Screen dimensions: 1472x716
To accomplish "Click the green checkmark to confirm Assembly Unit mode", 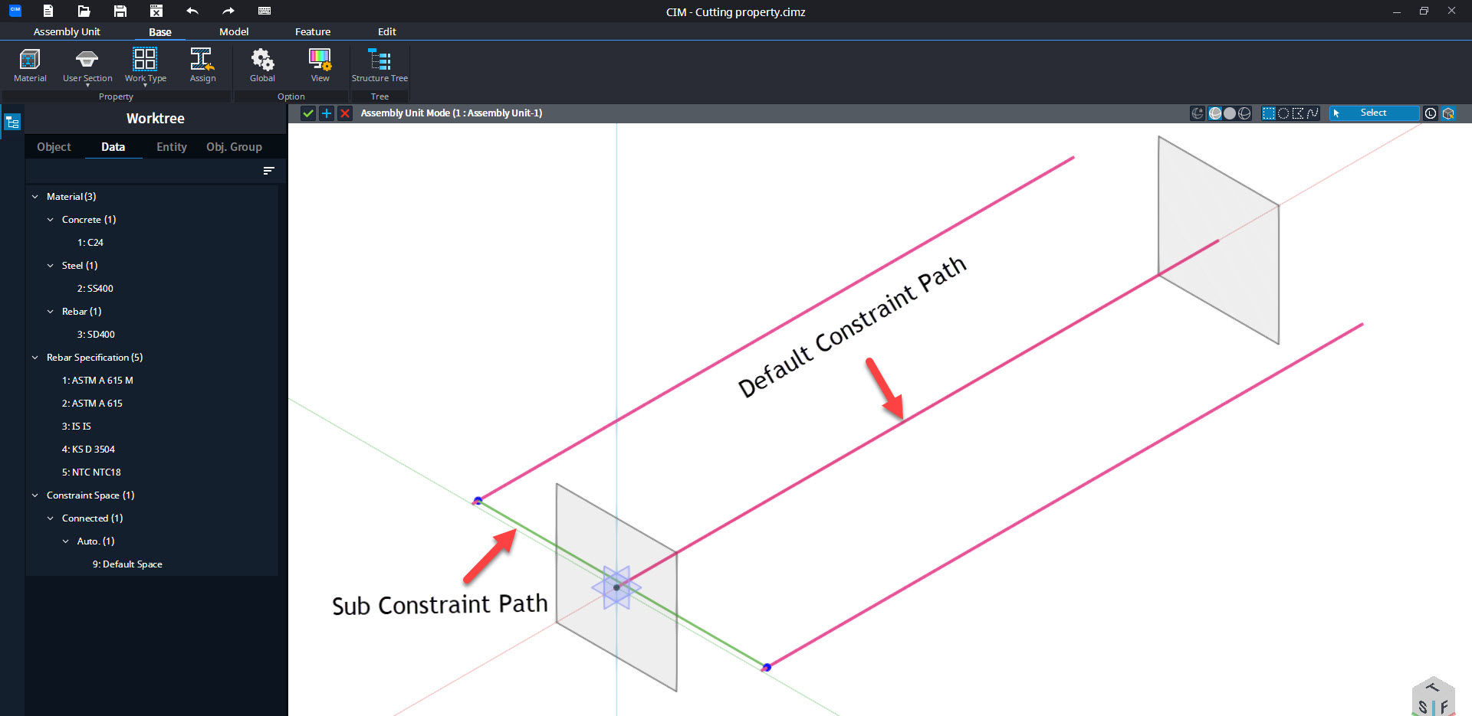I will (308, 113).
